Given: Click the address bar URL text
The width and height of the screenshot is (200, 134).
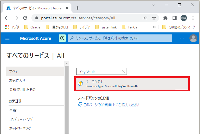Looking at the screenshot, I should click(78, 18).
